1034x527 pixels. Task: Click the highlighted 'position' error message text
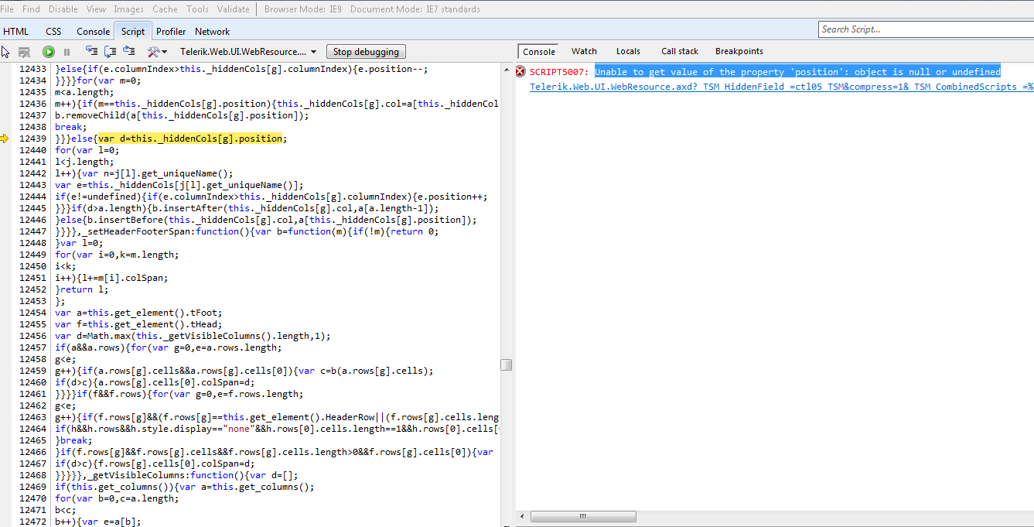797,71
